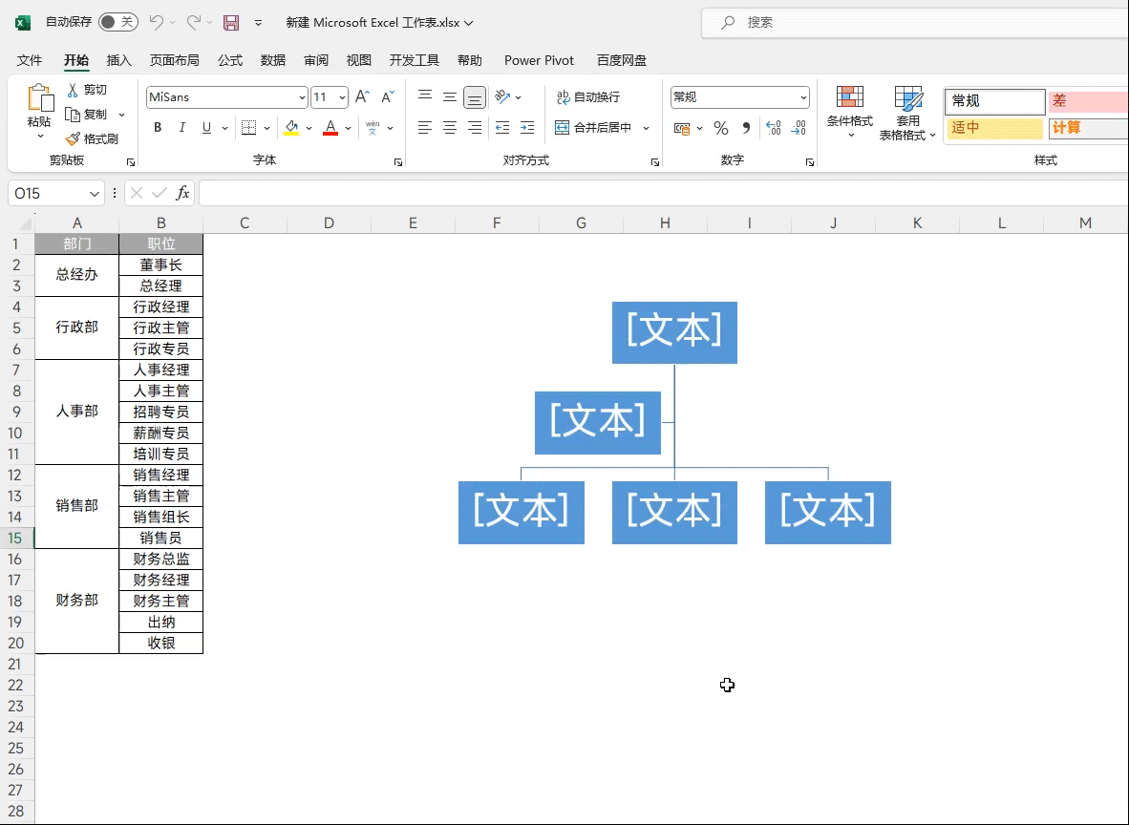Open the File tab
The height and width of the screenshot is (825, 1129).
click(30, 60)
